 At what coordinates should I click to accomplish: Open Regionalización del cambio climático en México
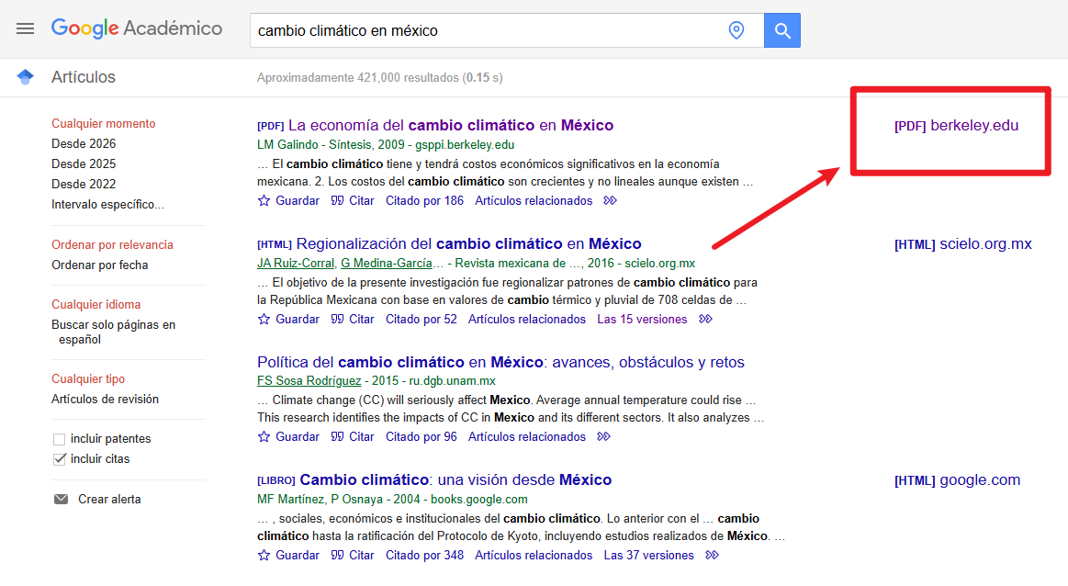(x=468, y=244)
